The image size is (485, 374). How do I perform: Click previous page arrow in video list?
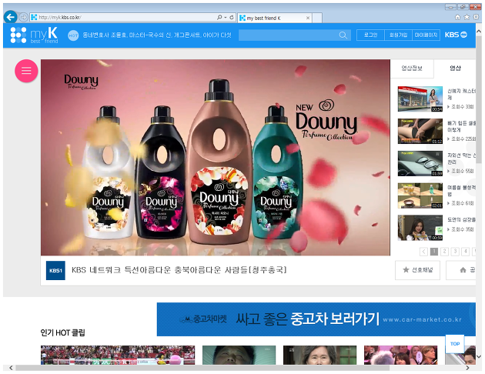[423, 252]
